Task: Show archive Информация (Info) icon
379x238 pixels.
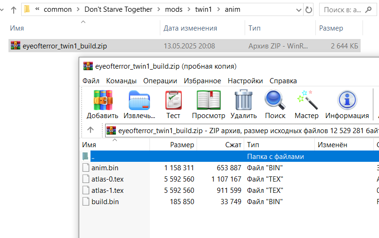Action: tap(347, 100)
